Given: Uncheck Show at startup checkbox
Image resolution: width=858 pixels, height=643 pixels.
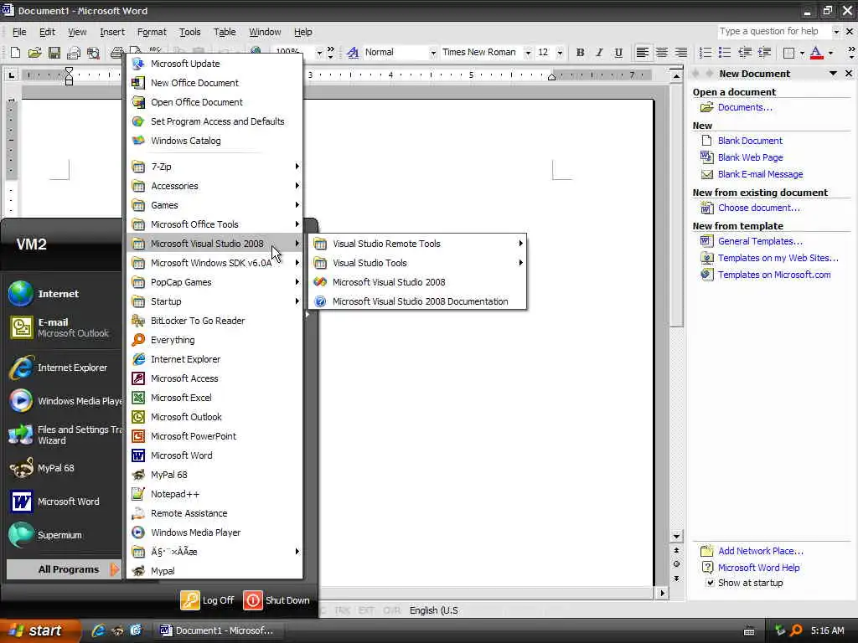Looking at the screenshot, I should (710, 583).
